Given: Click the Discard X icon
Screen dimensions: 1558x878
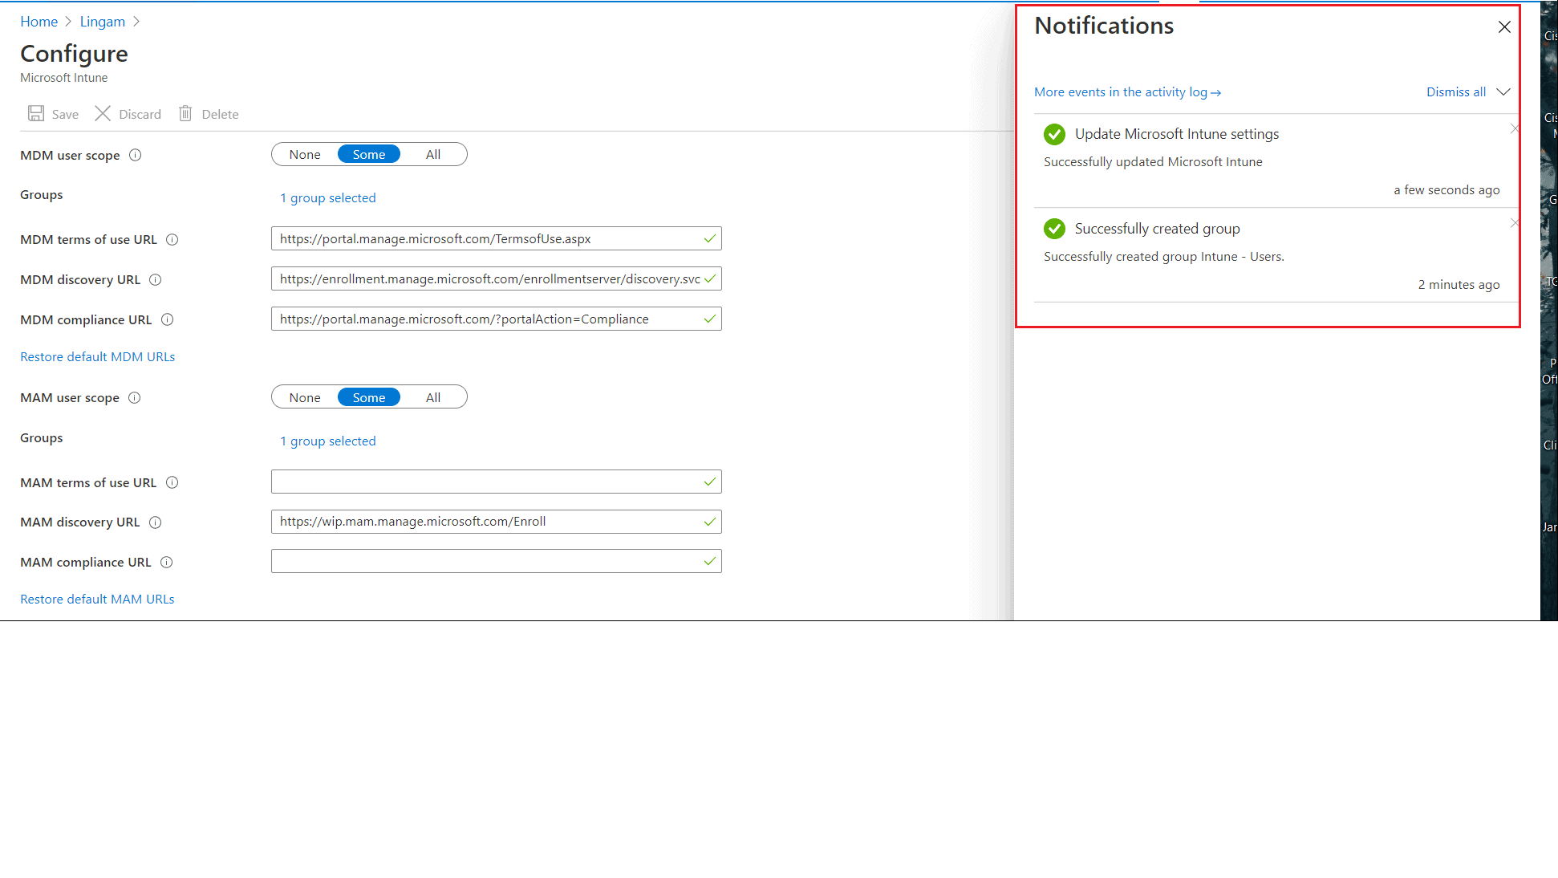Looking at the screenshot, I should tap(103, 114).
